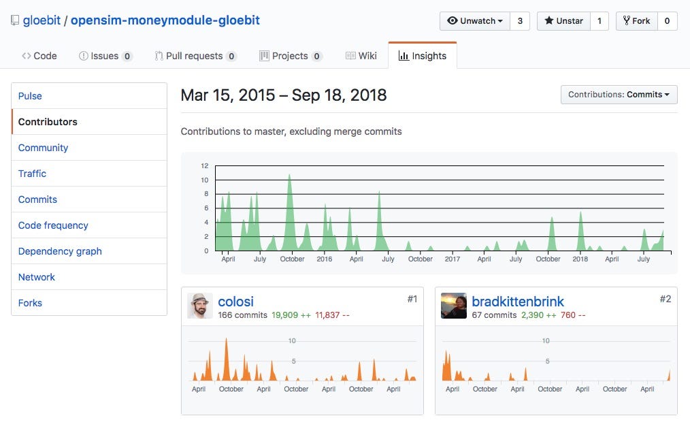Fork the repository
This screenshot has width=690, height=433.
(636, 21)
